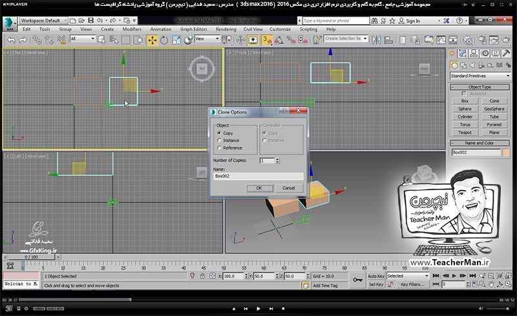517x316 pixels.
Task: Open the Set Key Mode key icon
Action: pos(358,280)
